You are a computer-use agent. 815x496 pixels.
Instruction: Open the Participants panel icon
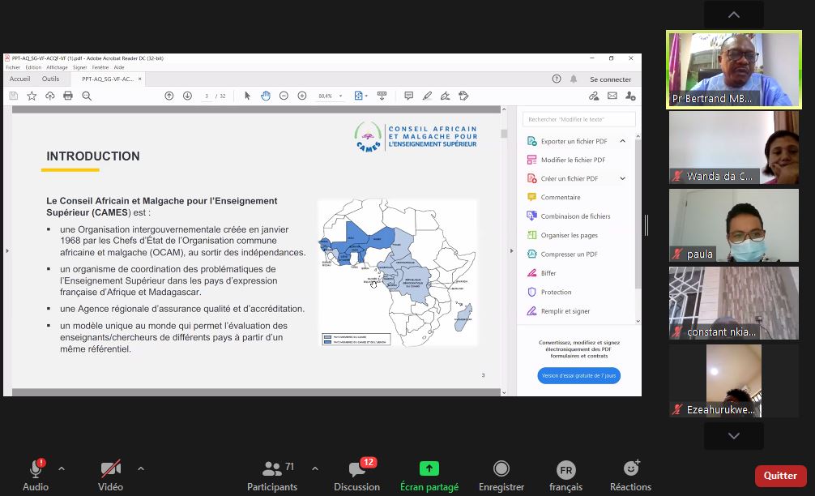pos(272,469)
